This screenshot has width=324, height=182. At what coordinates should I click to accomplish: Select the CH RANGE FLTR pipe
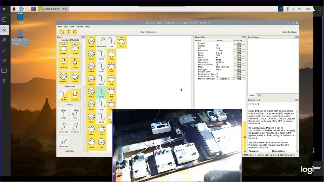[64, 128]
